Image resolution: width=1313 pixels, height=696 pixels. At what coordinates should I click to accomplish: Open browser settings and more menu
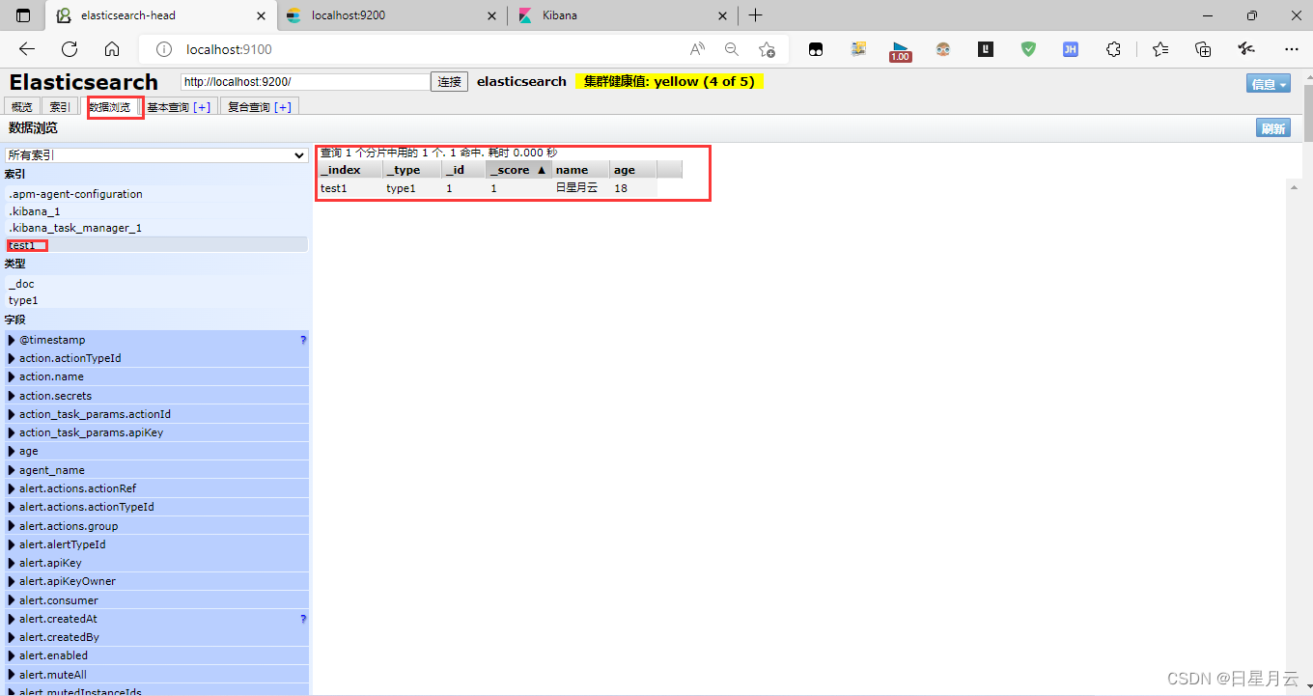click(x=1292, y=49)
